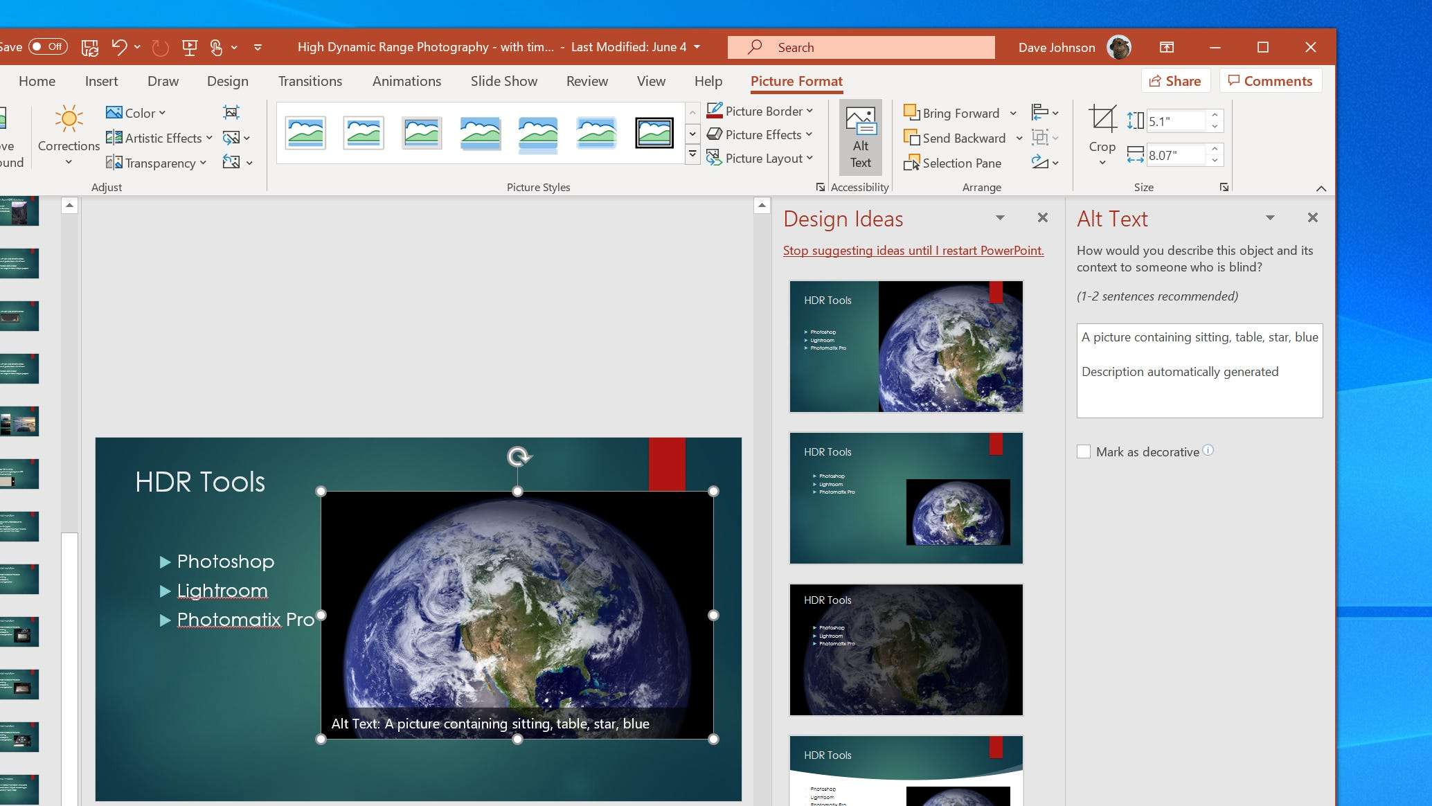Select the third HDR Tools design thumbnail
The height and width of the screenshot is (806, 1432).
click(x=906, y=649)
